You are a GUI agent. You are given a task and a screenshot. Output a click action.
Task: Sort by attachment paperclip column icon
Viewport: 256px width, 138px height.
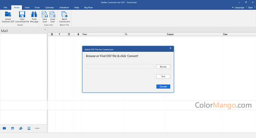coord(78,34)
